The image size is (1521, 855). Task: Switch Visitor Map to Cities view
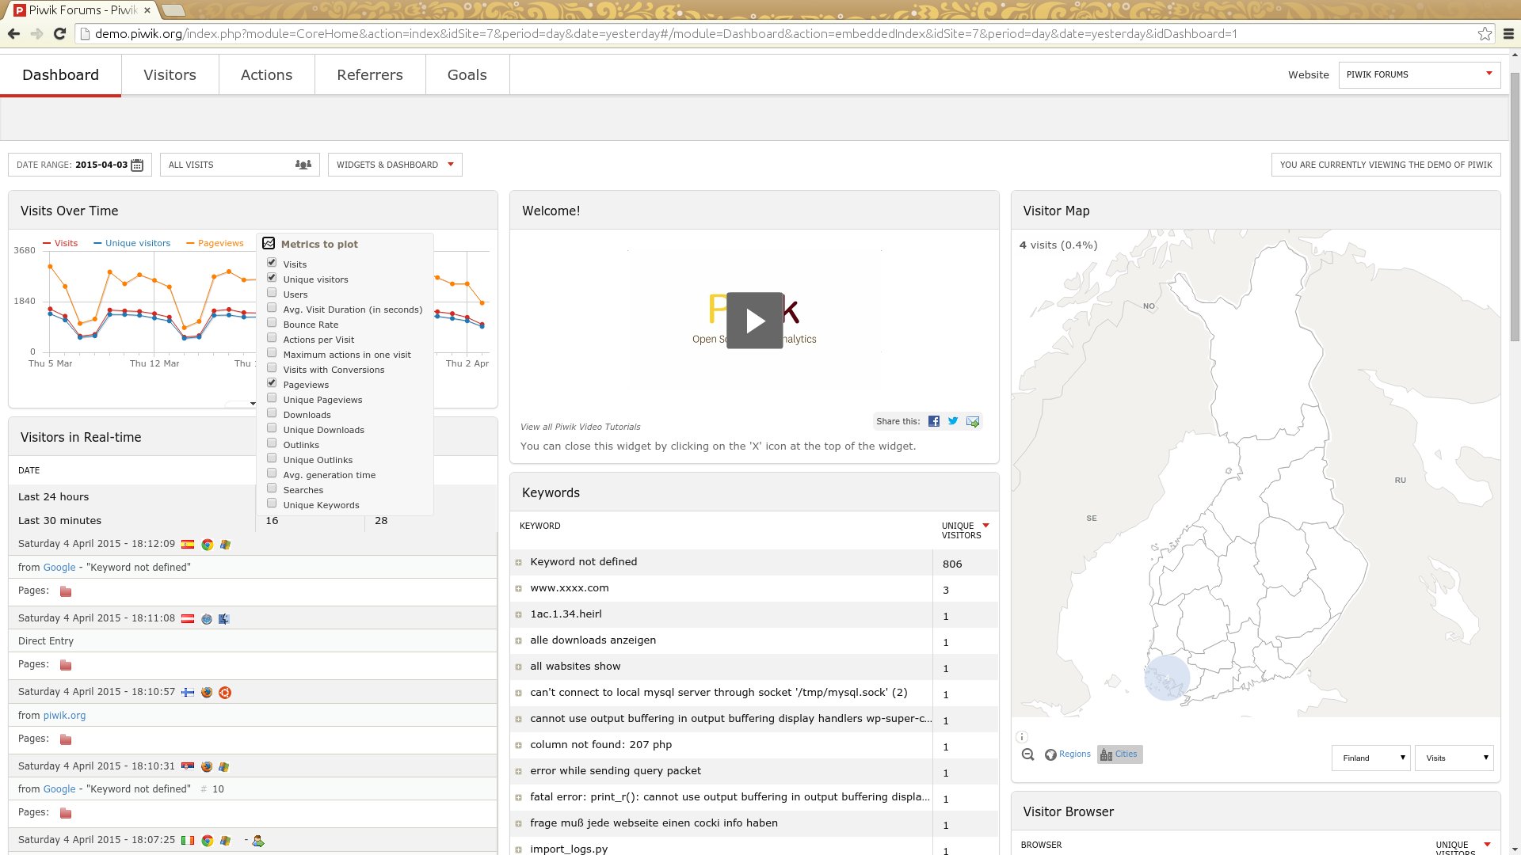click(1119, 754)
